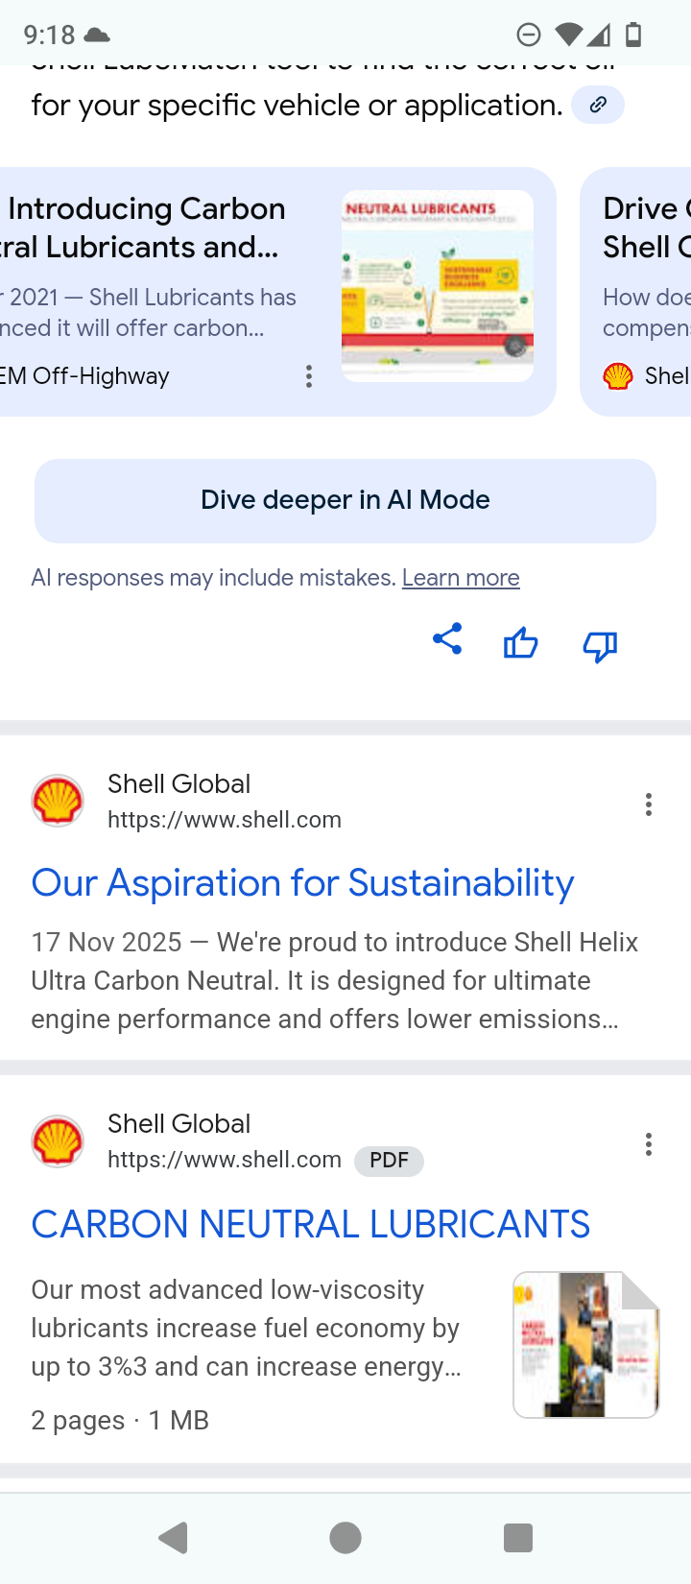
Task: Tap the thumbs up feedback icon
Action: 521,643
